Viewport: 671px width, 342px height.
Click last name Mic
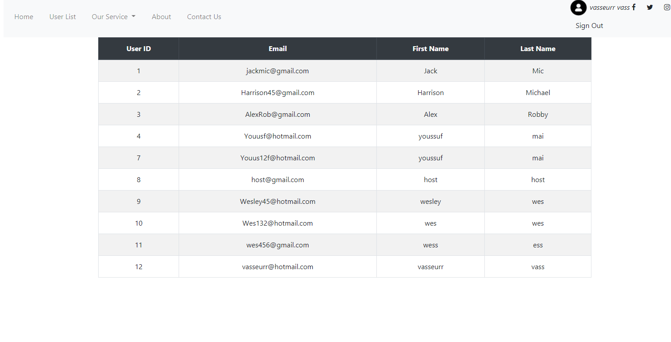click(538, 71)
